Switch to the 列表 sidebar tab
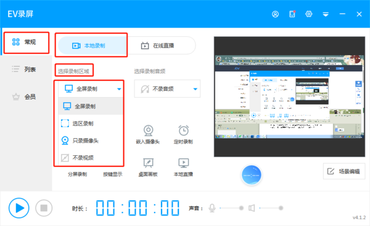The height and width of the screenshot is (226, 370). (x=26, y=69)
